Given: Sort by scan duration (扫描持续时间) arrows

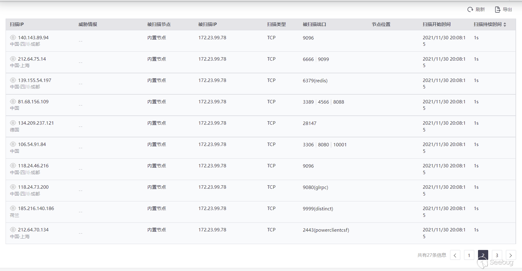Looking at the screenshot, I should (x=505, y=24).
